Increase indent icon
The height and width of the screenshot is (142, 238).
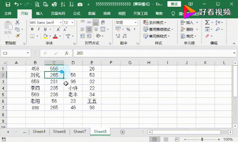pyautogui.click(x=89, y=36)
